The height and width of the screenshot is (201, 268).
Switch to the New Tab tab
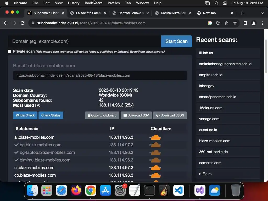click(x=215, y=13)
